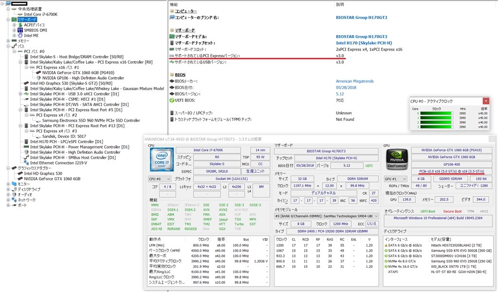Close the CPU #0 アクティブクロック window

(486, 101)
